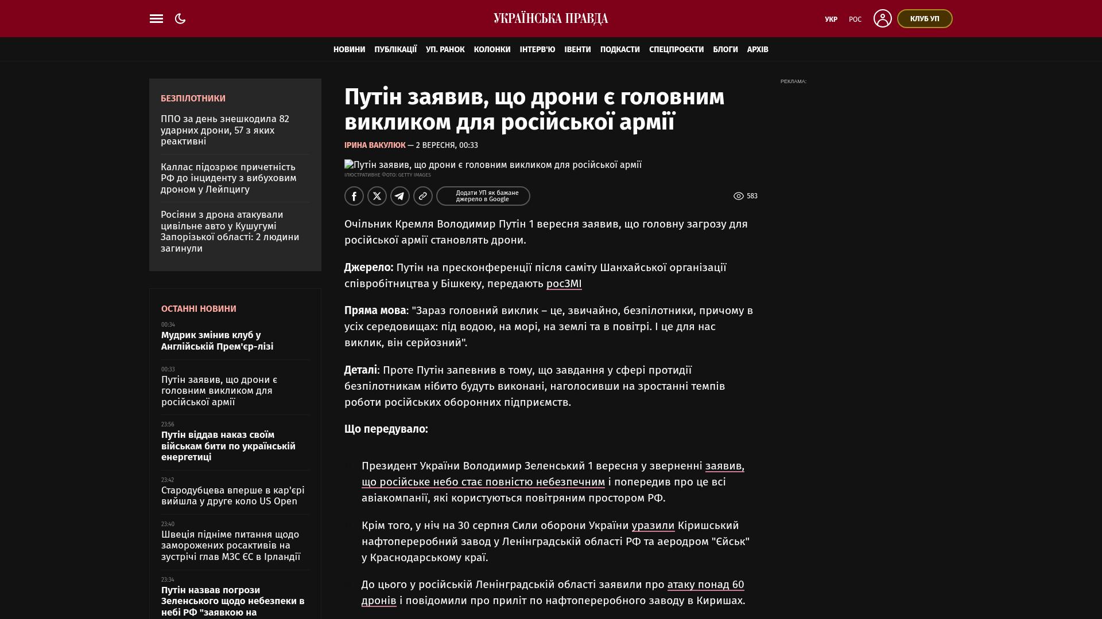Open the НОВИНИ menu section

coord(349,49)
